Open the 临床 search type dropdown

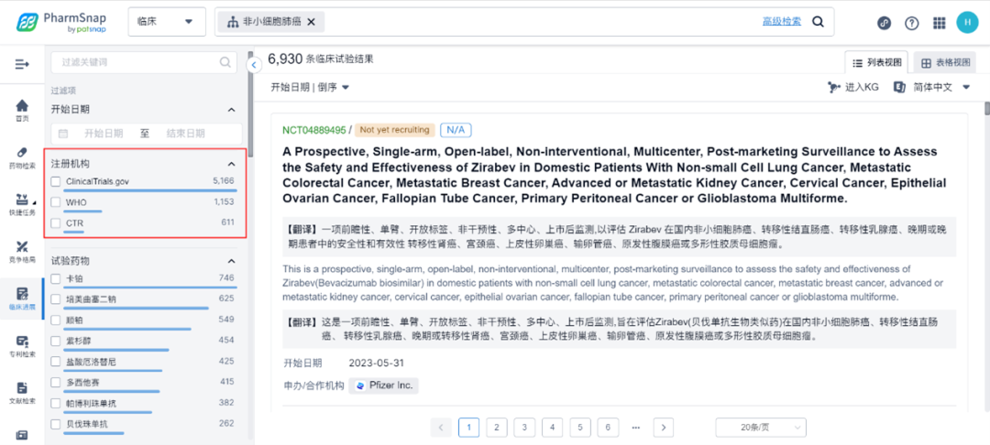[x=166, y=22]
